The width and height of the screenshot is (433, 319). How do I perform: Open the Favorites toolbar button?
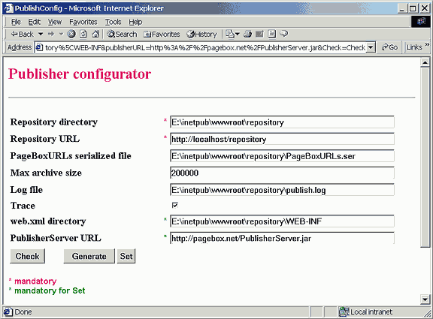pyautogui.click(x=162, y=35)
